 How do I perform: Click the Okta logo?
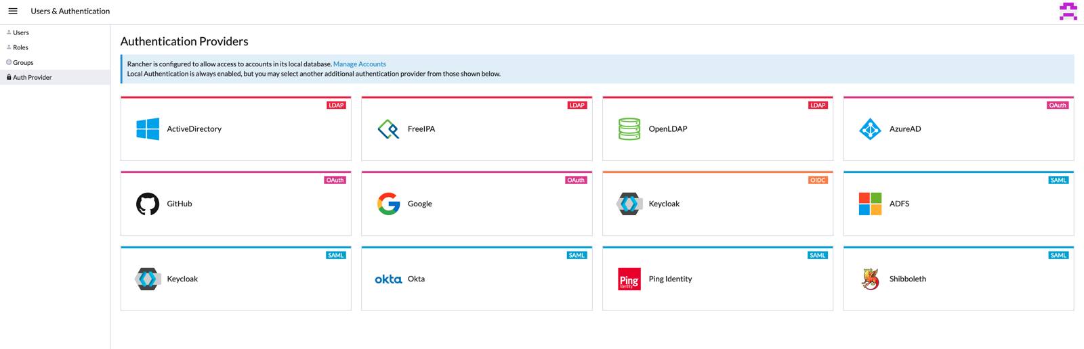pos(388,279)
